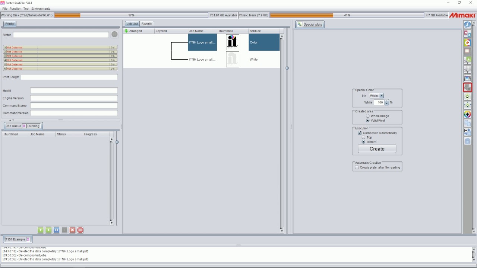Click the Model input field

(74, 91)
